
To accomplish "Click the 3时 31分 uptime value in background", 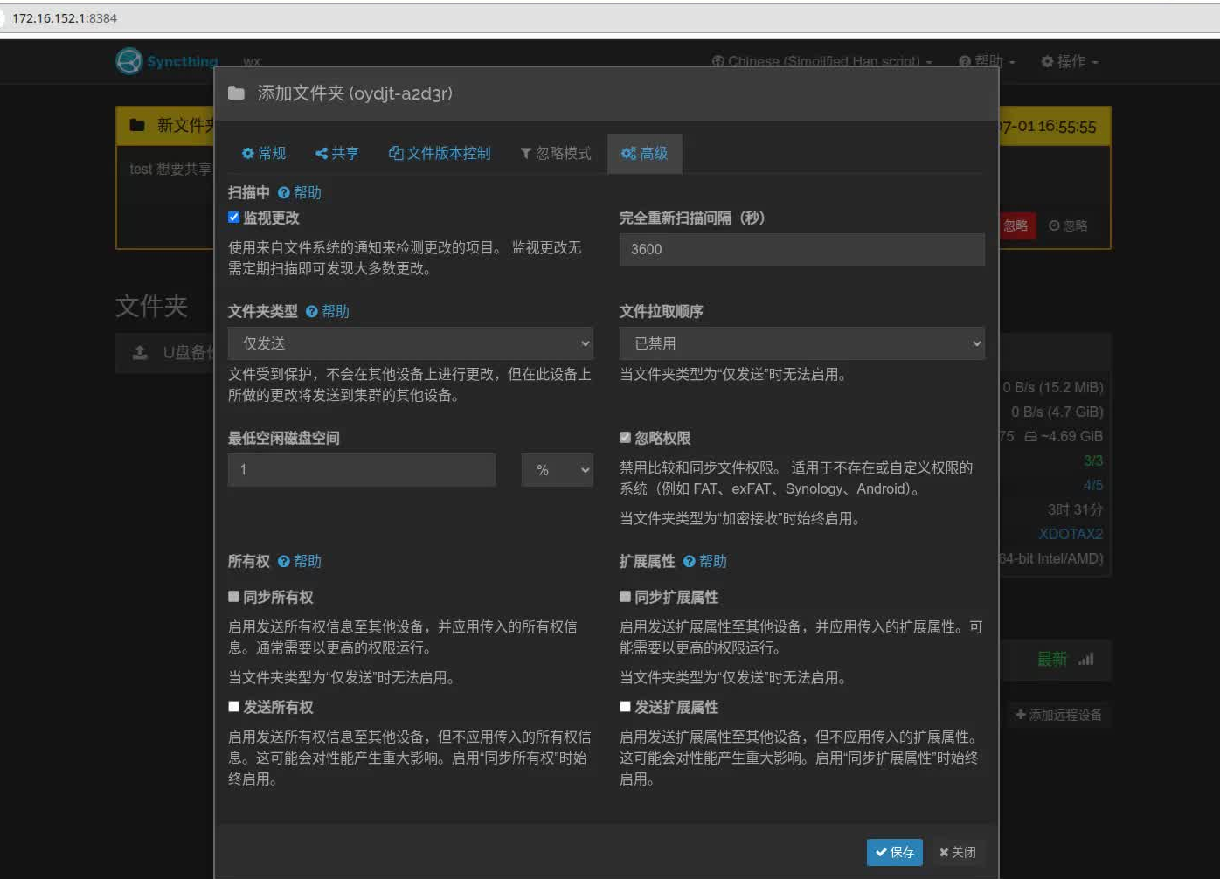I will click(x=1075, y=509).
